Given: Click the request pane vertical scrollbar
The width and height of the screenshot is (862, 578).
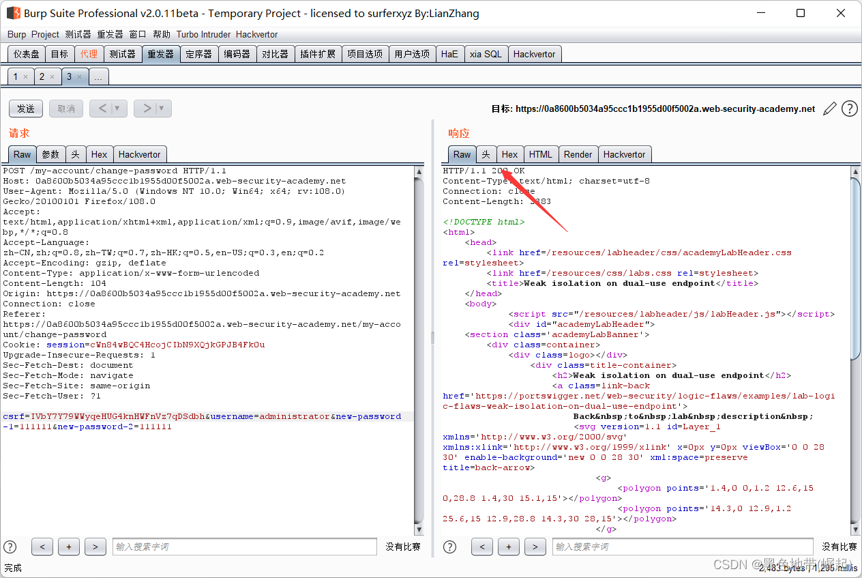Looking at the screenshot, I should pos(419,351).
